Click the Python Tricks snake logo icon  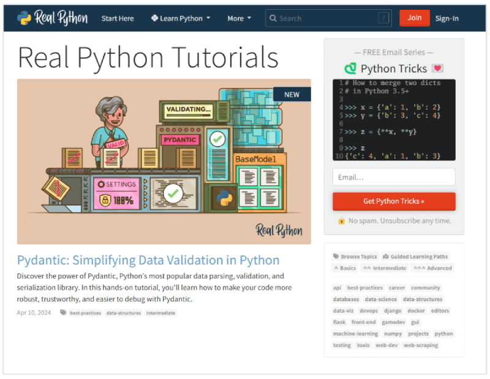[x=350, y=69]
